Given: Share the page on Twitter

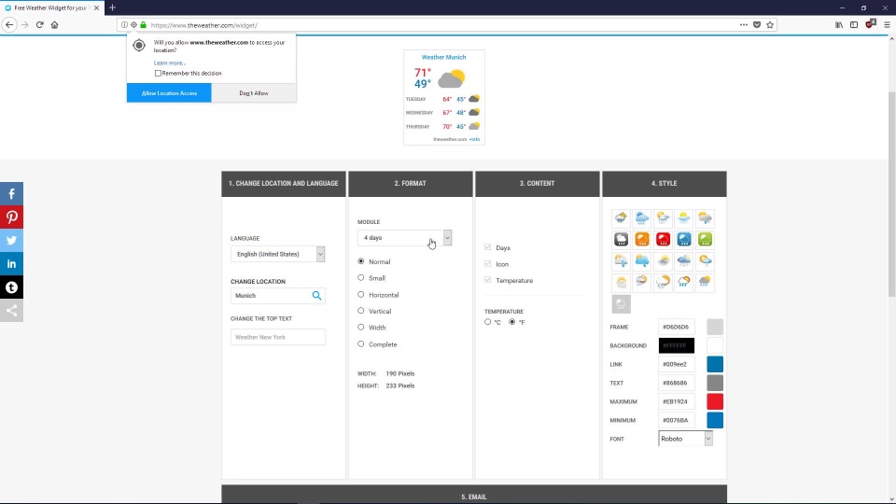Looking at the screenshot, I should [x=11, y=241].
